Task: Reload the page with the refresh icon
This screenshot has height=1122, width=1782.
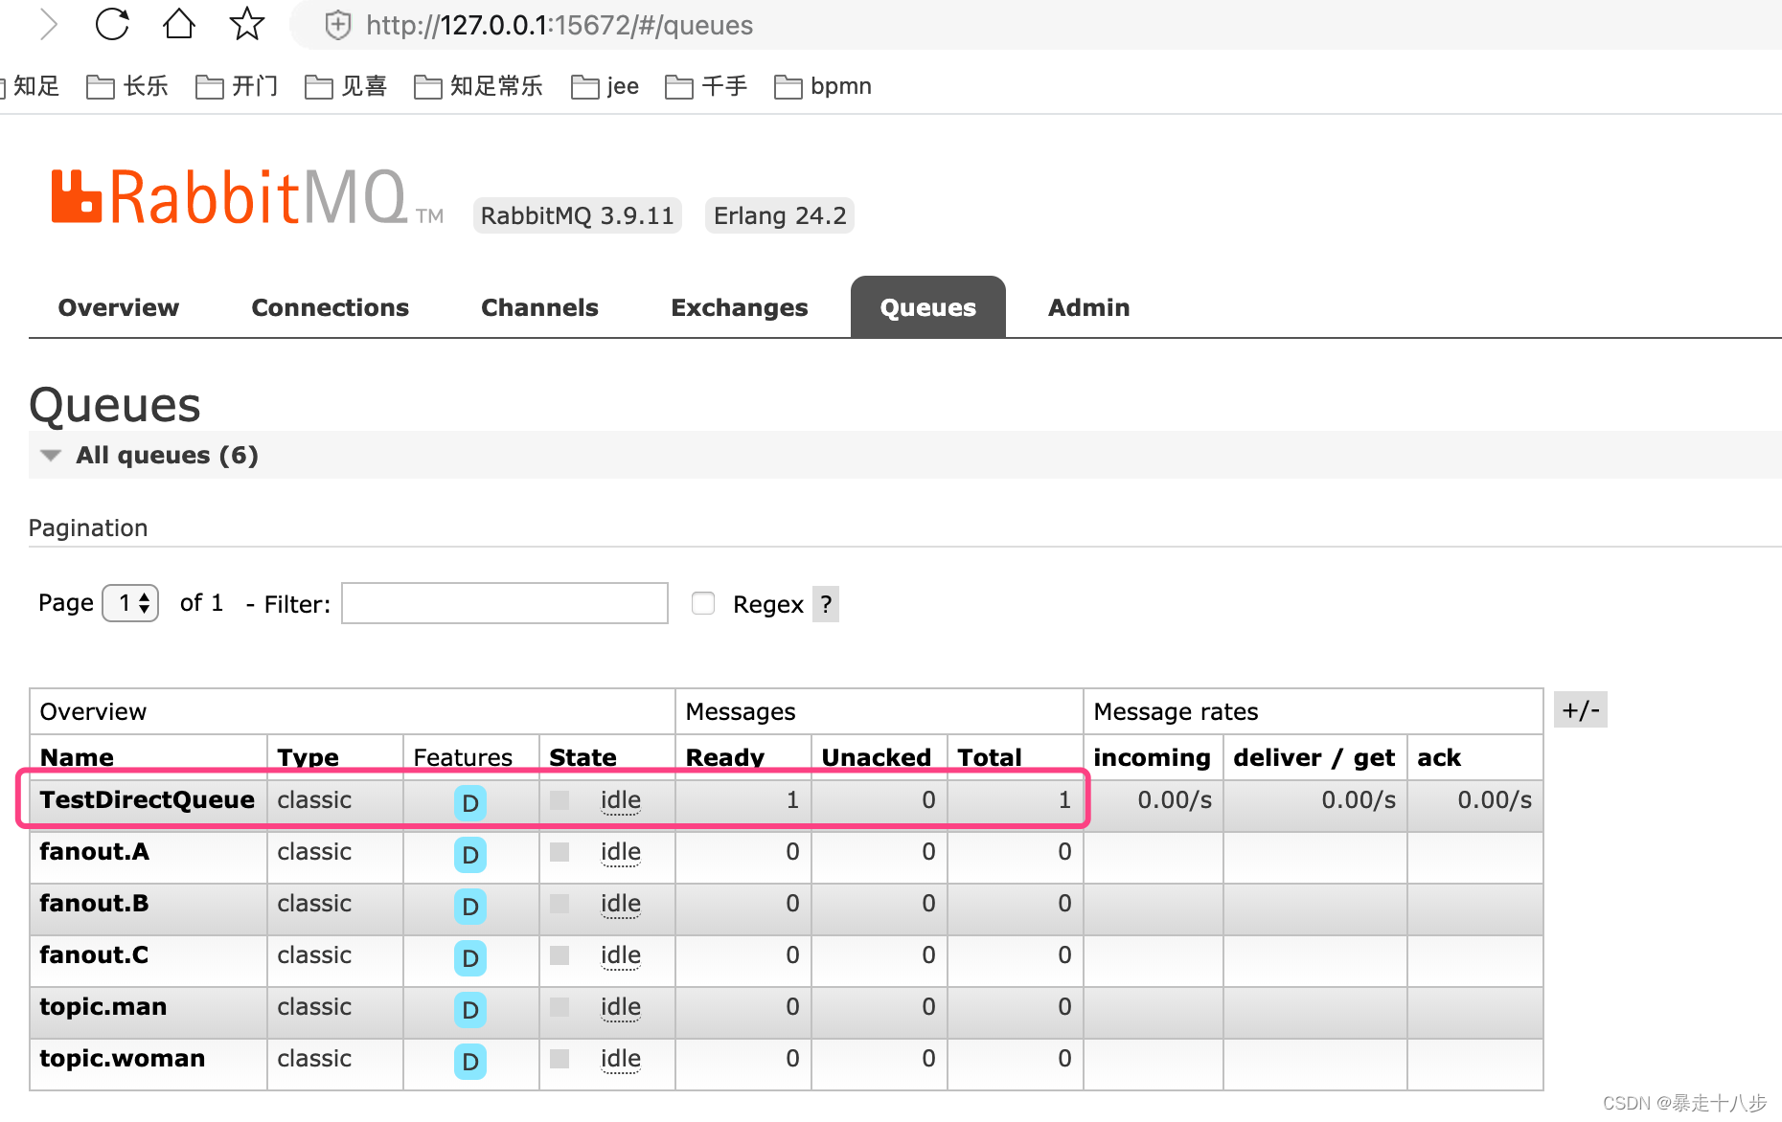Action: coord(112,24)
